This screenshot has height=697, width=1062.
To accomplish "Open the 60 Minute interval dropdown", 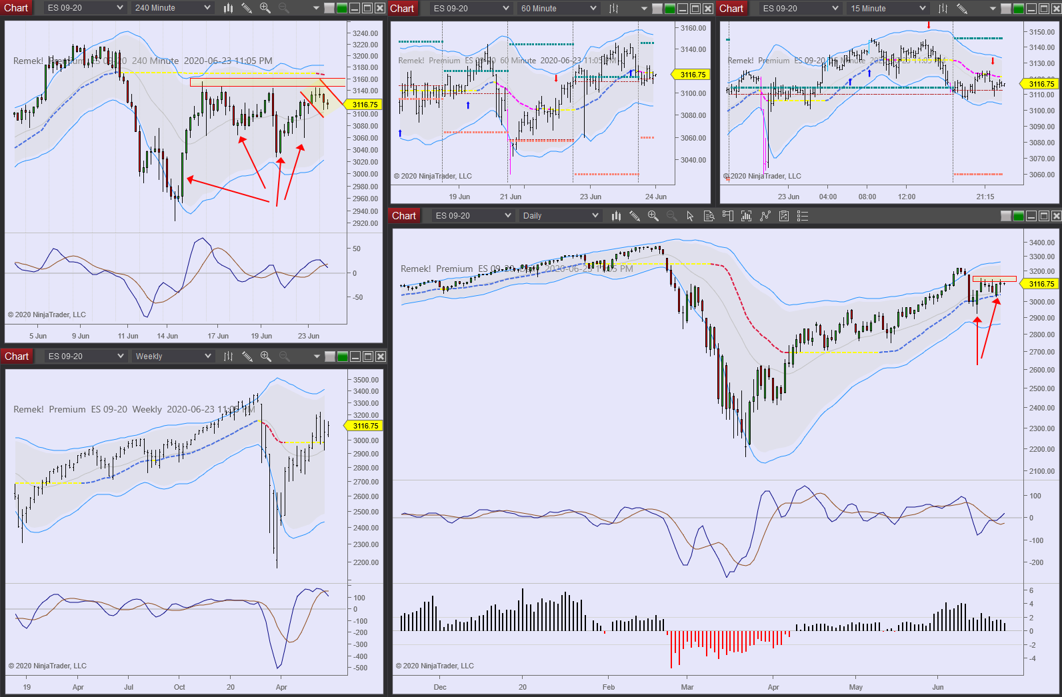I will [559, 9].
